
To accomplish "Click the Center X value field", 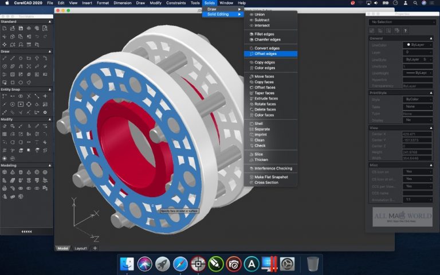I will tap(417, 134).
